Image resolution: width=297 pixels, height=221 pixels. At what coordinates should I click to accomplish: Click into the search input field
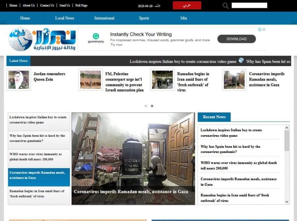point(249,5)
